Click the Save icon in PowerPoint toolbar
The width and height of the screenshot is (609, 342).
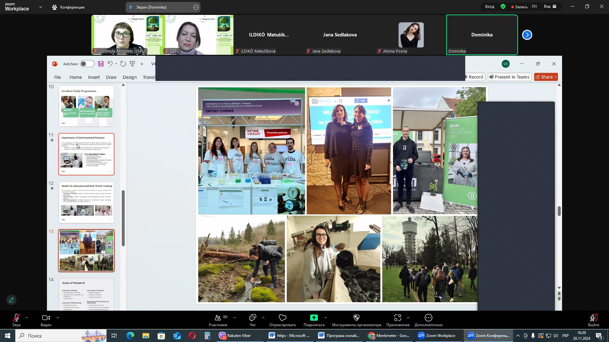[x=101, y=64]
